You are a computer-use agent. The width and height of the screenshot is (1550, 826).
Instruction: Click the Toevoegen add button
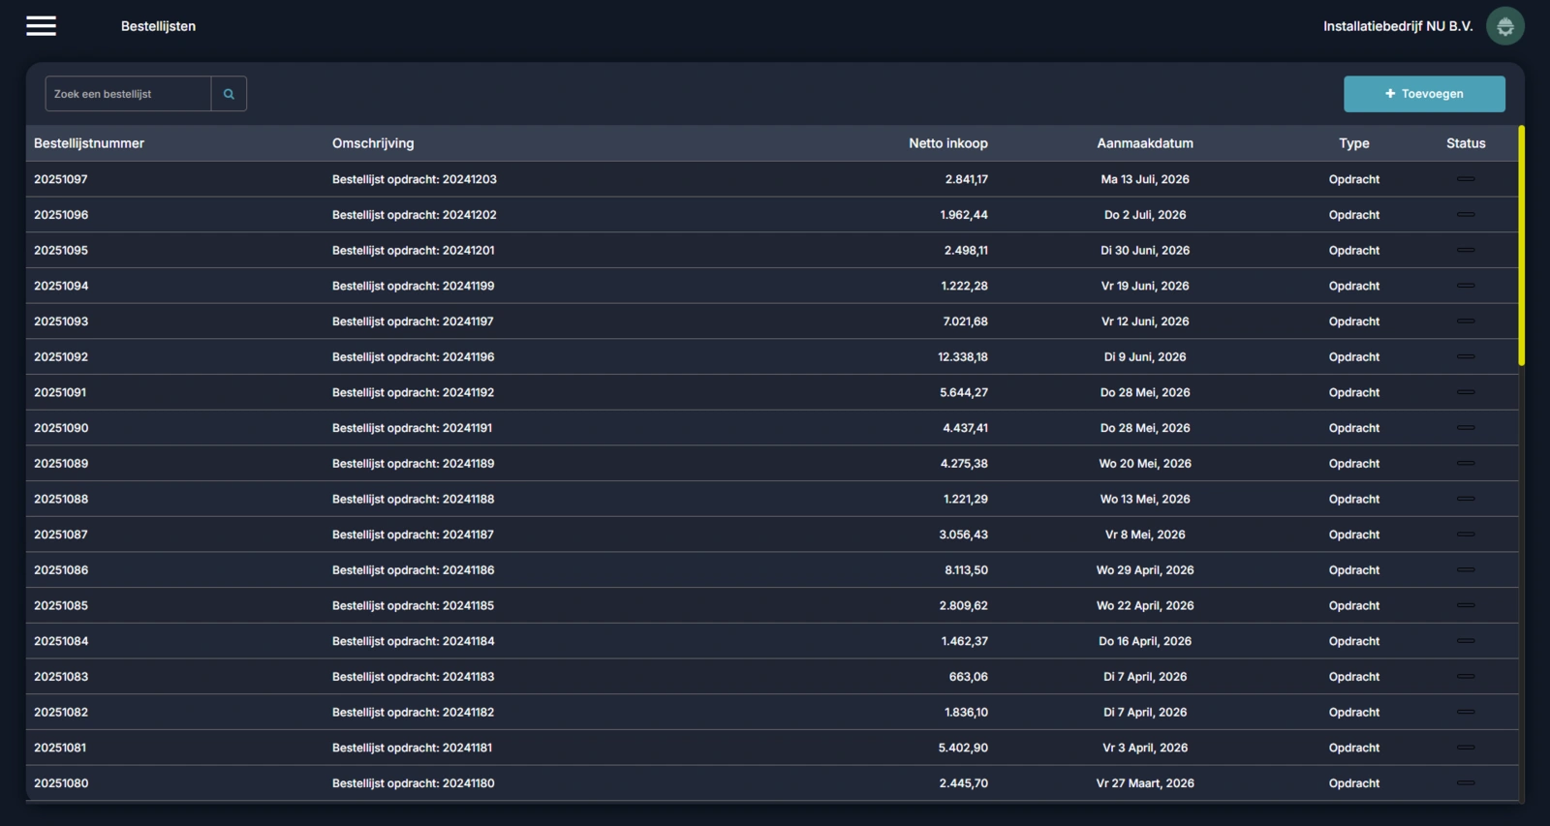1424,94
